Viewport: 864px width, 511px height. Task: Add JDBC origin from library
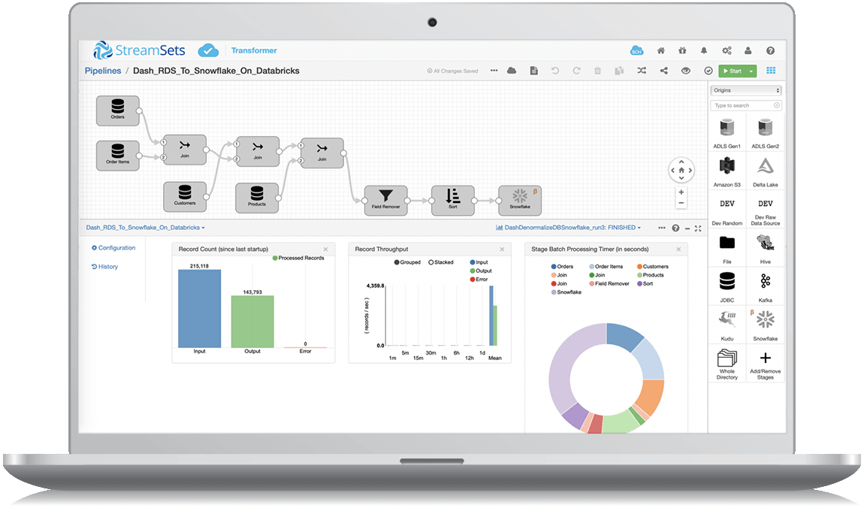727,287
